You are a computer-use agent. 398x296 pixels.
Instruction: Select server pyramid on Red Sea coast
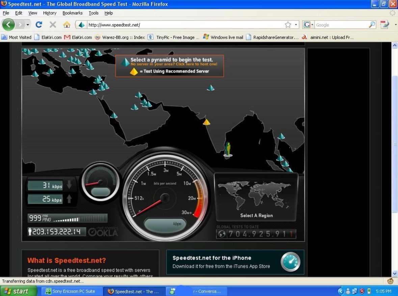pyautogui.click(x=114, y=116)
